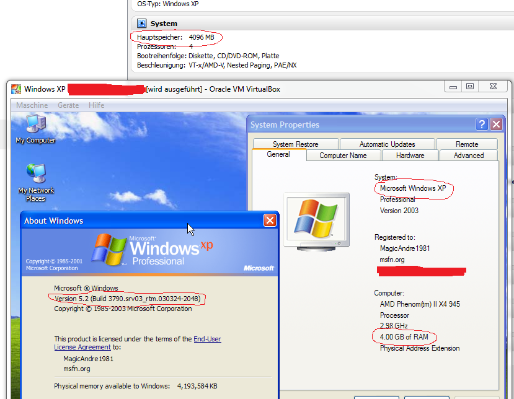Viewport: 514px width, 399px height.
Task: Click the VirtualBox window title bar icon
Action: 16,89
